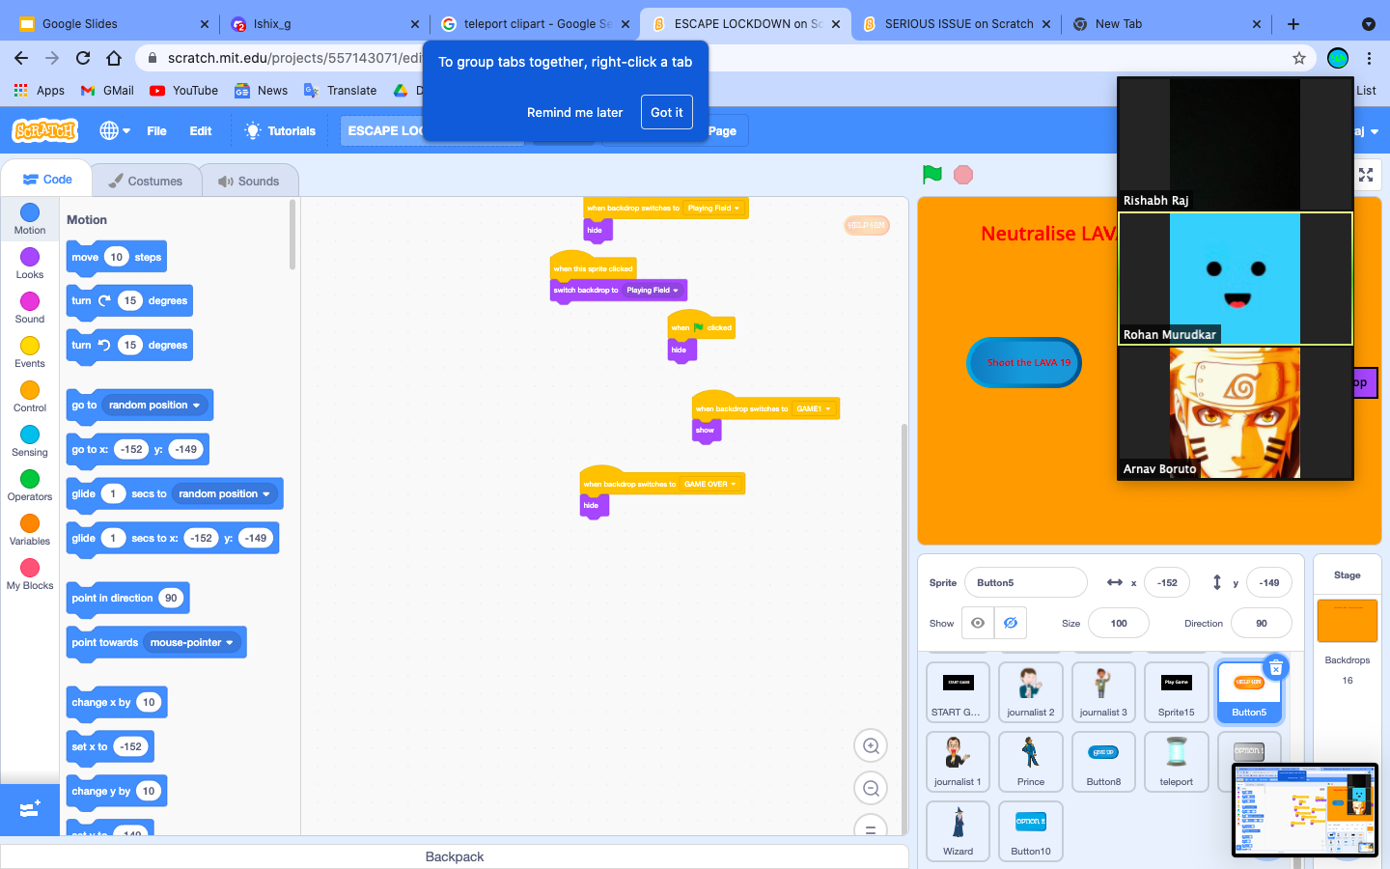Screen dimensions: 1390x869
Task: Open a new browser tab with plus
Action: (1293, 24)
